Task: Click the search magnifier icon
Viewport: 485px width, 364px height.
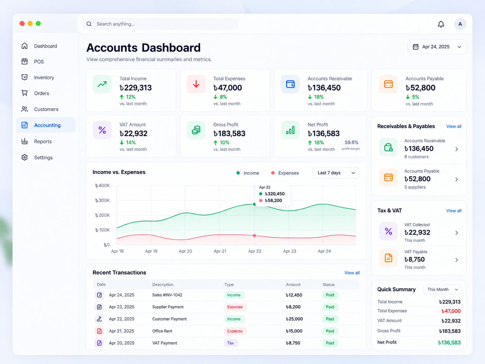Action: pos(89,24)
